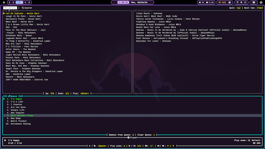The height and width of the screenshot is (149, 265).
Task: Select album After Hours - The Weeknd
Action: [21, 49]
